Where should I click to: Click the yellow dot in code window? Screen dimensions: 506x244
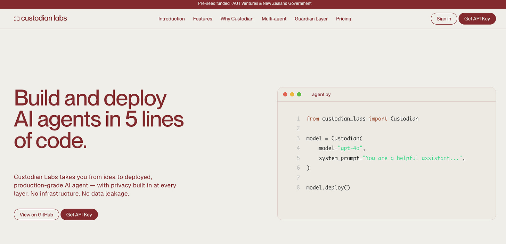pyautogui.click(x=292, y=94)
